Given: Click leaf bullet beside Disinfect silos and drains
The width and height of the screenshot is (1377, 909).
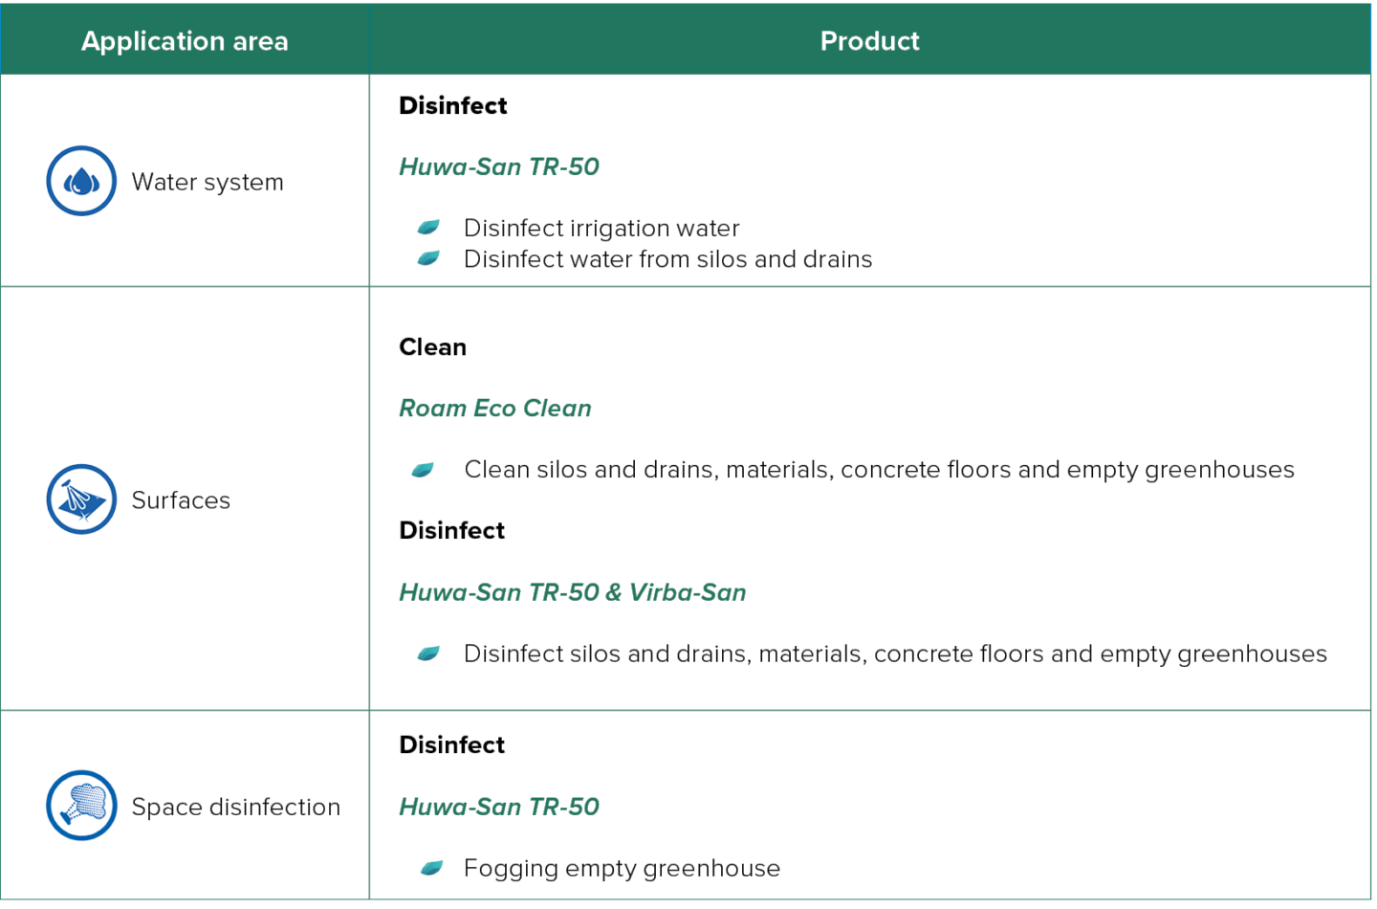Looking at the screenshot, I should point(428,654).
